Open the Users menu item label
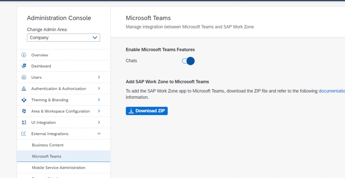 tap(36, 77)
